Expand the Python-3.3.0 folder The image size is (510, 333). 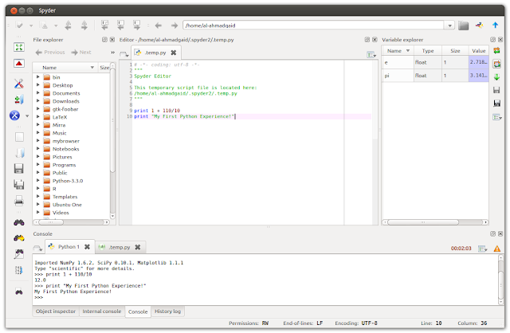click(37, 181)
